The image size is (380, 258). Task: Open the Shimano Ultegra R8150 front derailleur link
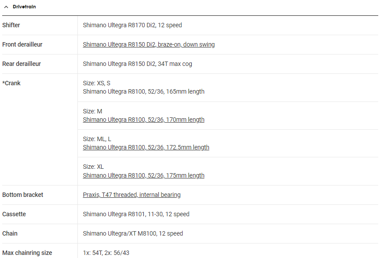(149, 44)
